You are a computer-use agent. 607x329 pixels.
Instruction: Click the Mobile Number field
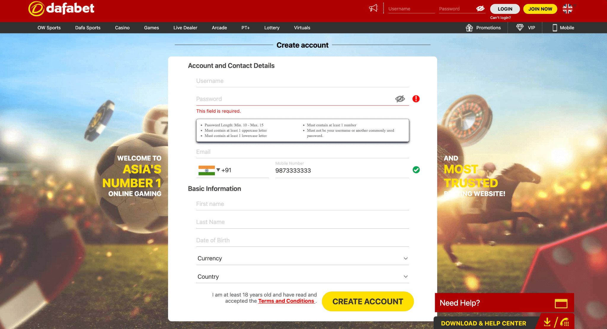(342, 169)
